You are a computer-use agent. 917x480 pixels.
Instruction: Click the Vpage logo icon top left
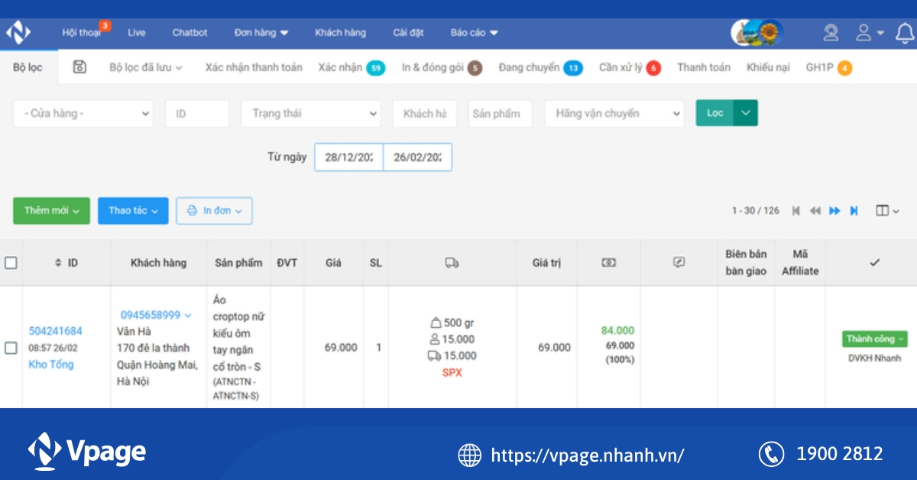click(17, 32)
